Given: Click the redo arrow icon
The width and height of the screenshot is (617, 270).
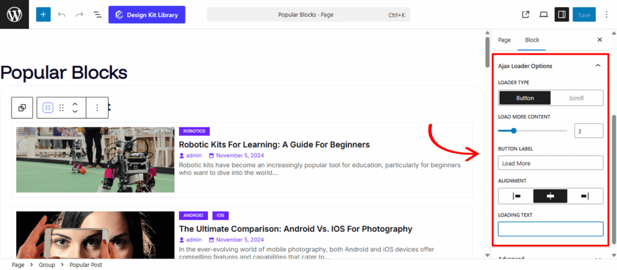Looking at the screenshot, I should [80, 14].
